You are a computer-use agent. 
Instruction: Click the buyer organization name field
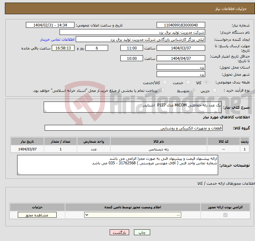(x=132, y=32)
